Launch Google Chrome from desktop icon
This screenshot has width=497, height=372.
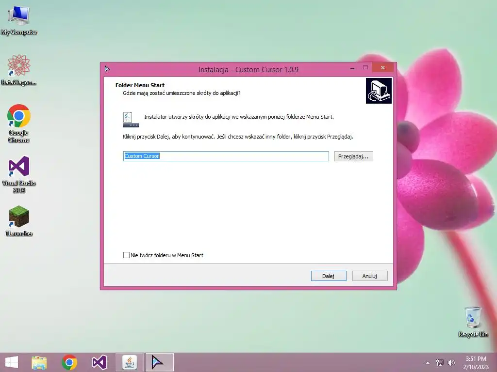tap(19, 124)
